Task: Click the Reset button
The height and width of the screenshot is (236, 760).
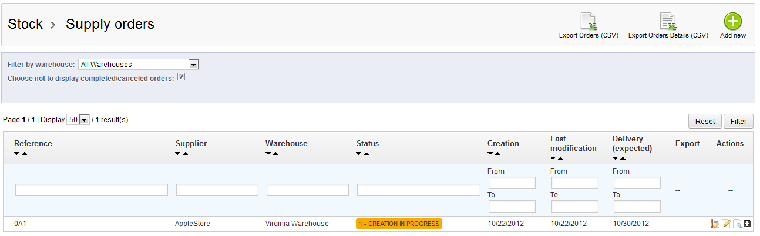Action: coord(705,121)
